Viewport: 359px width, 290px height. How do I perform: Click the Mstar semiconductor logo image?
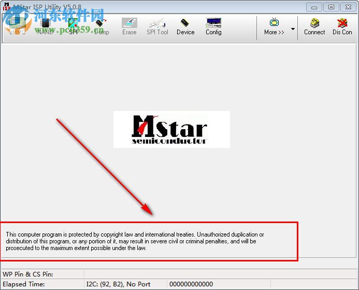coord(171,129)
